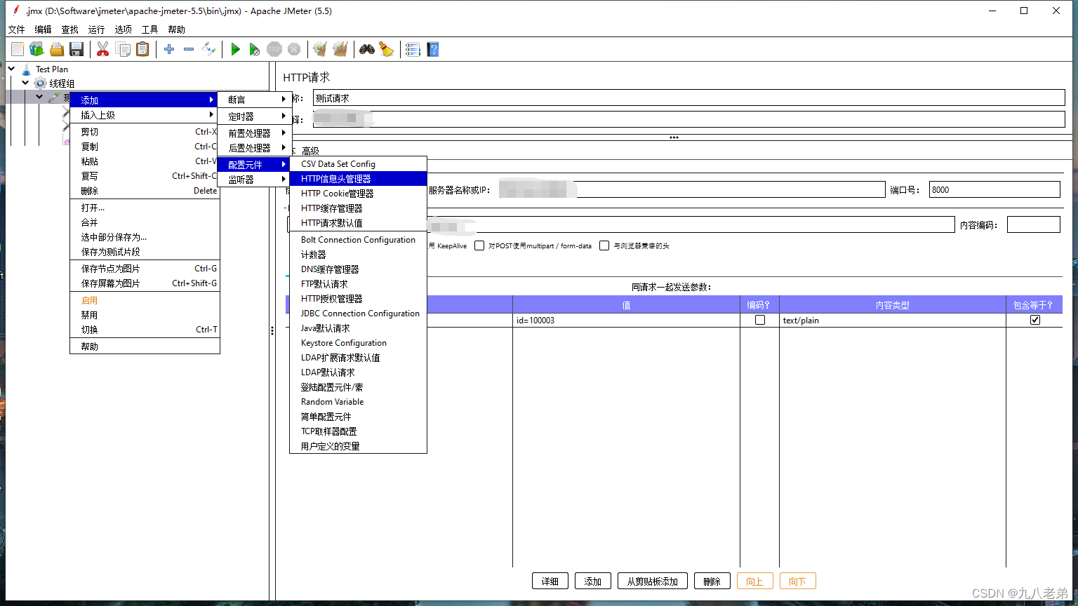Click the 添加 button below parameters table
Viewport: 1078px width, 606px height.
[x=593, y=581]
